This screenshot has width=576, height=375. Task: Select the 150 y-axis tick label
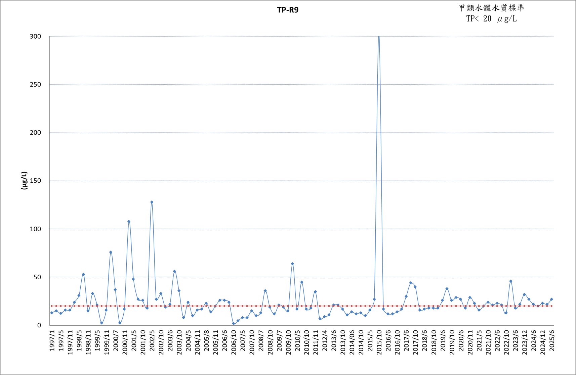[x=35, y=181]
